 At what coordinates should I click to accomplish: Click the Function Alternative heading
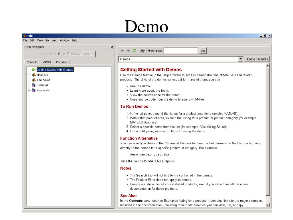(x=139, y=138)
